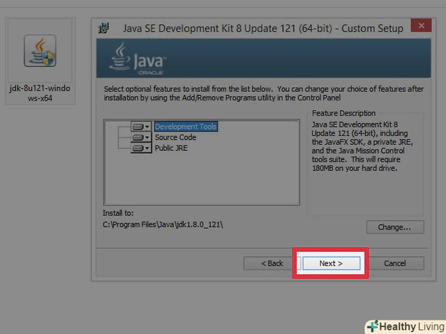Open the Public JRE feature dropdown
Screen dimensions: 446x334
[142, 148]
